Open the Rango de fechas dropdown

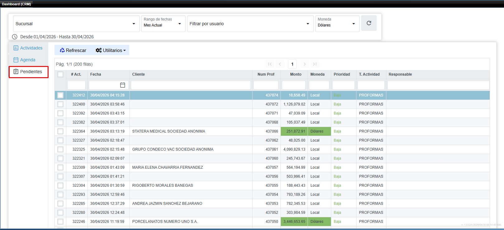pos(163,24)
